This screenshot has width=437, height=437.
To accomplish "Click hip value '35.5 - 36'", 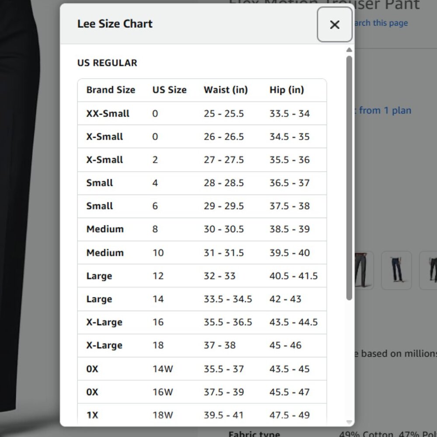I will pos(290,160).
